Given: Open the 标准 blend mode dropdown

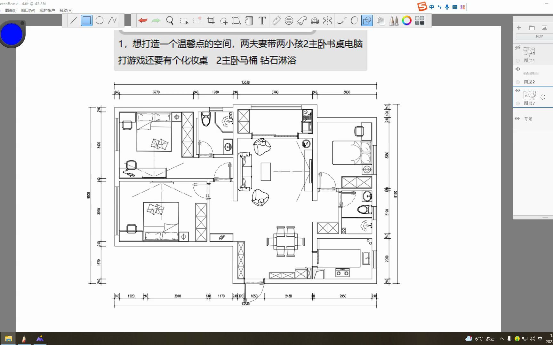Looking at the screenshot, I should coord(540,37).
